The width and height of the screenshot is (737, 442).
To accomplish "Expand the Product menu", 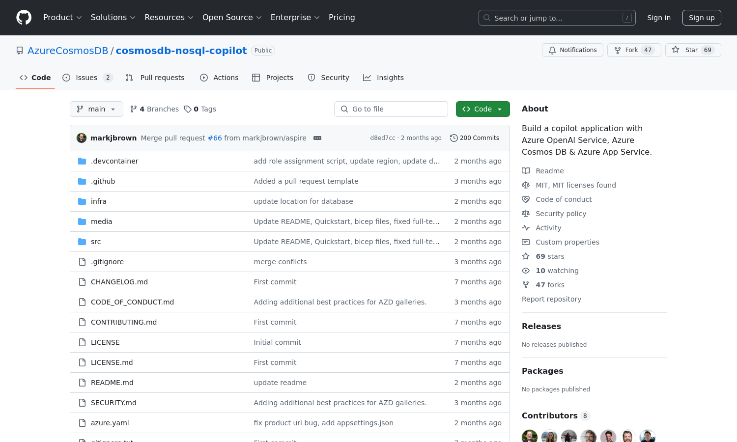I will click(62, 18).
